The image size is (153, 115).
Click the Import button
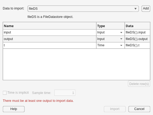point(115,109)
